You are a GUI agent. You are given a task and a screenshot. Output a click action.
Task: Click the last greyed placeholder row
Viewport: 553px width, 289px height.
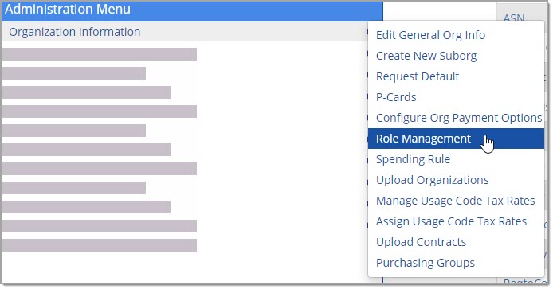pyautogui.click(x=100, y=245)
